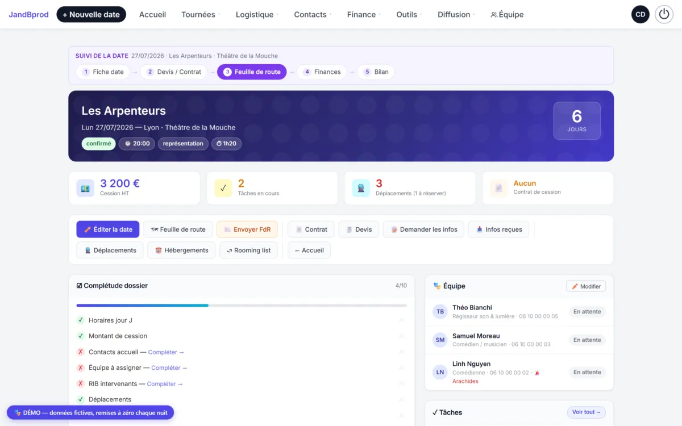Click the Nouvelle date button
The image size is (682, 426).
point(92,15)
